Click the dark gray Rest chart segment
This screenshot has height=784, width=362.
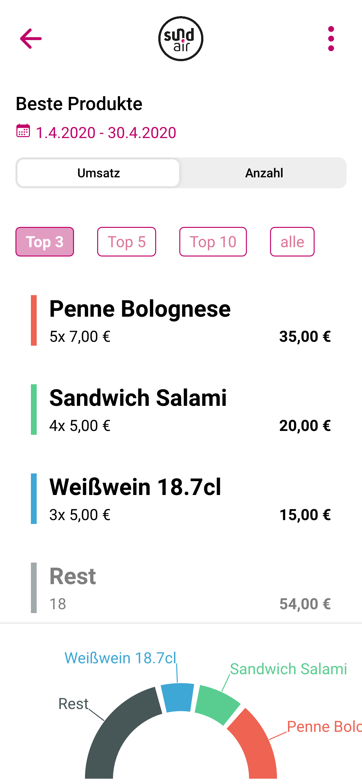(x=119, y=731)
